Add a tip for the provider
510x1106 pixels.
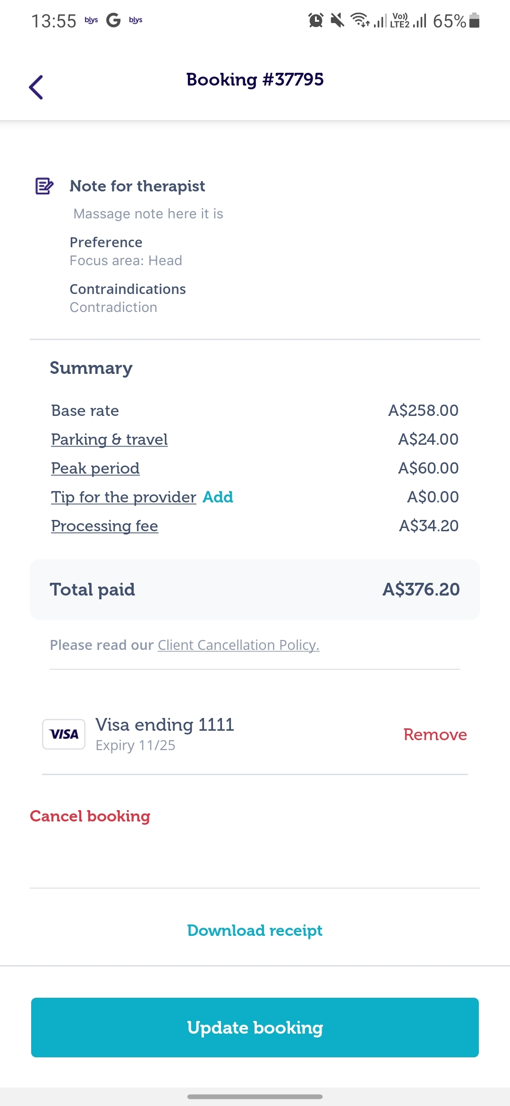218,497
